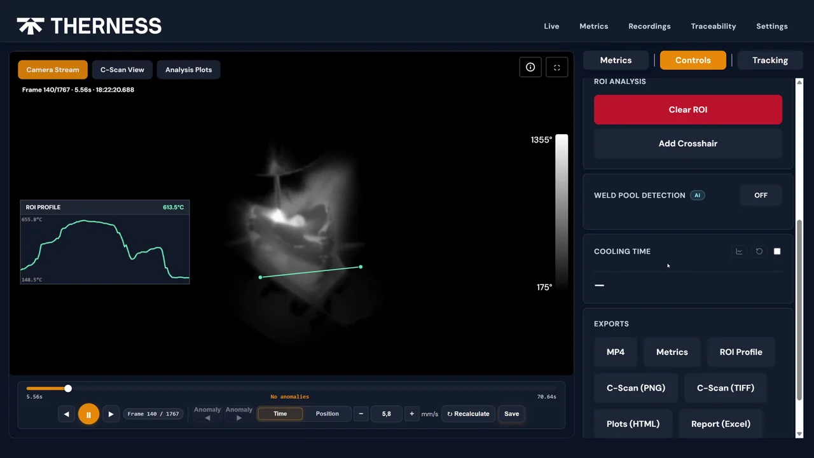Screen dimensions: 814x458
Task: Step forward one frame
Action: tap(111, 414)
